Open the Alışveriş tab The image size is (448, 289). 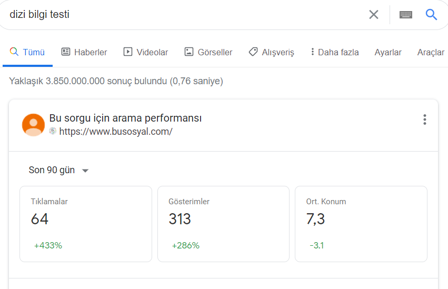[x=271, y=52]
